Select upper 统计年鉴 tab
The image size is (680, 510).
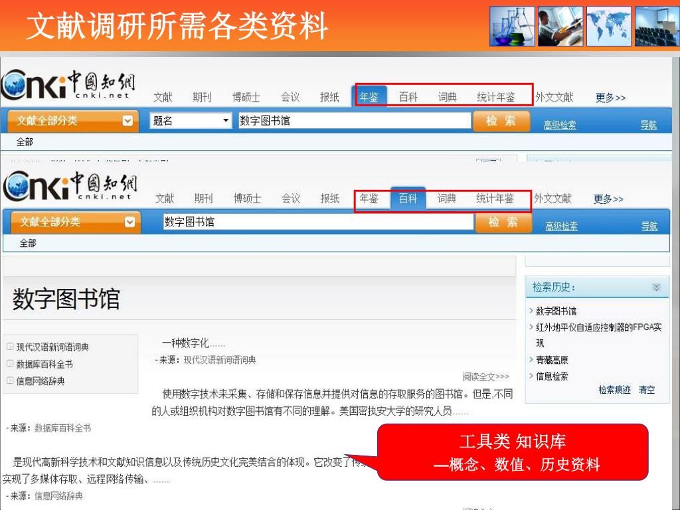pos(495,97)
